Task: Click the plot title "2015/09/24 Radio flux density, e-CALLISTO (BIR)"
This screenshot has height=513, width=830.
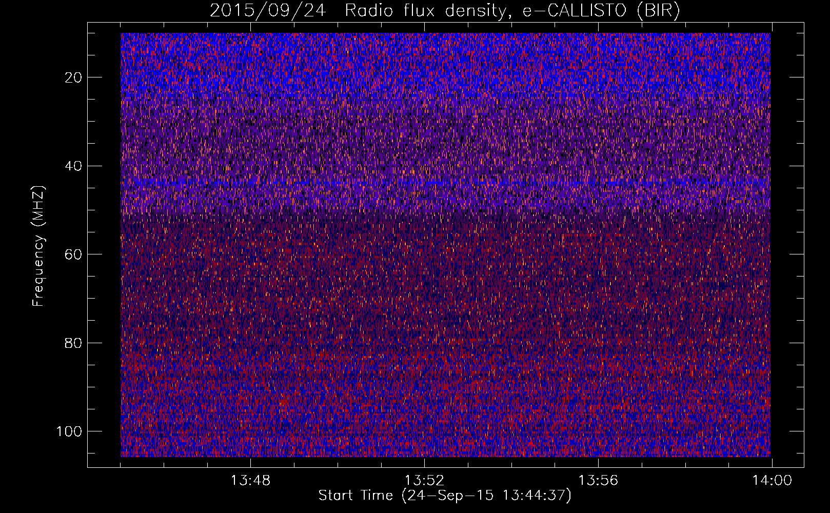Action: click(445, 11)
